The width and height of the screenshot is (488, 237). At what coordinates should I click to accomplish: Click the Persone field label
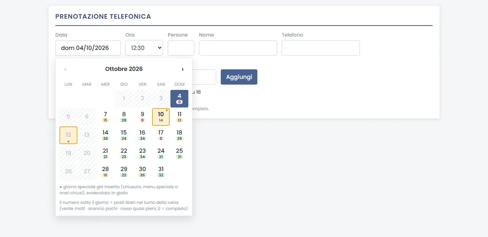pyautogui.click(x=178, y=35)
